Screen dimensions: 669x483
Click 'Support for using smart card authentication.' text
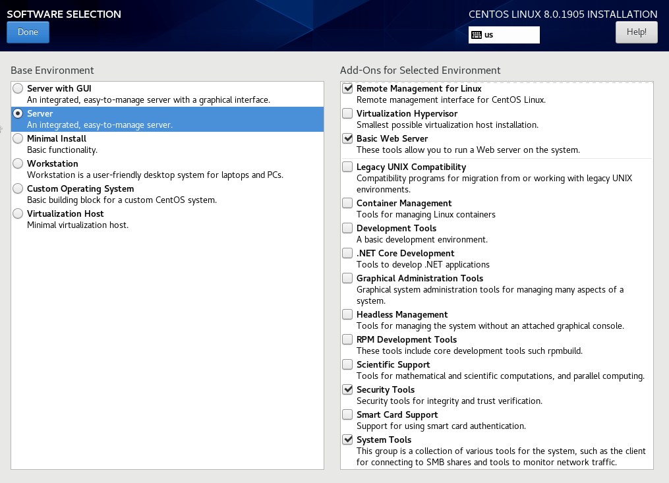(441, 426)
